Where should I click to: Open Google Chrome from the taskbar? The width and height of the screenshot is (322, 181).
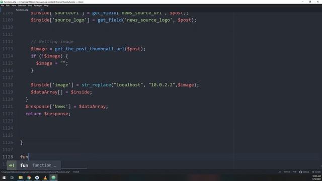[x=29, y=177]
